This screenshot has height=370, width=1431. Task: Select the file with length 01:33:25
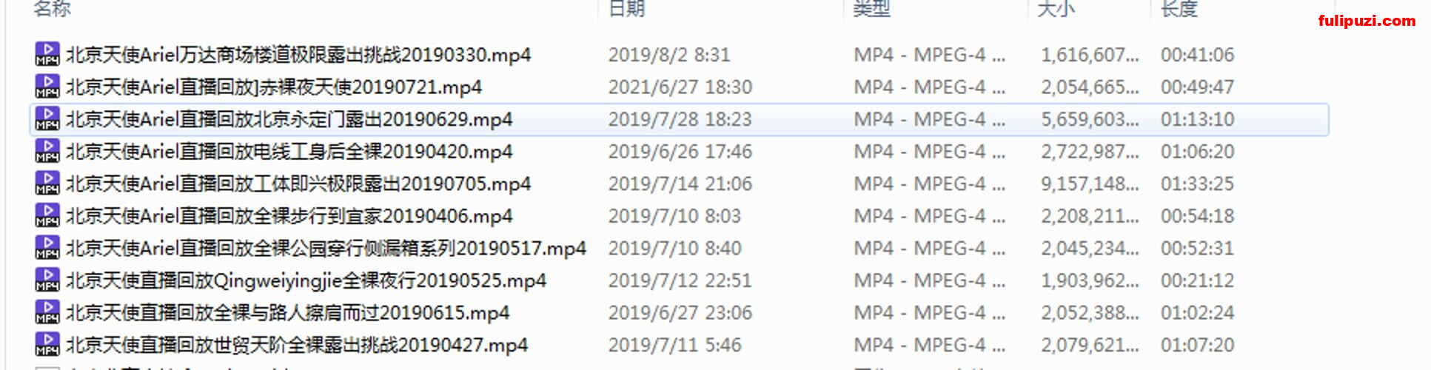(679, 184)
